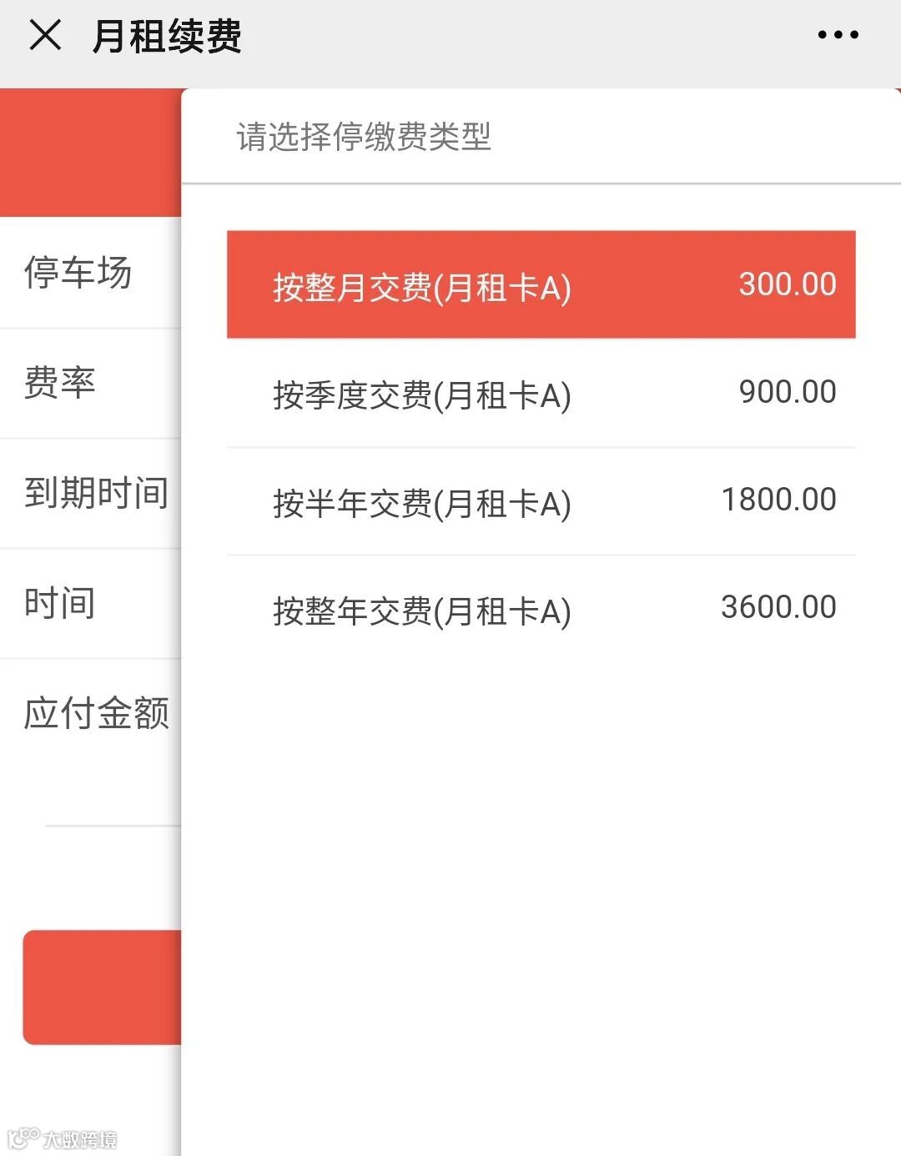Click the 300.00 price amount
The image size is (901, 1156).
point(788,284)
